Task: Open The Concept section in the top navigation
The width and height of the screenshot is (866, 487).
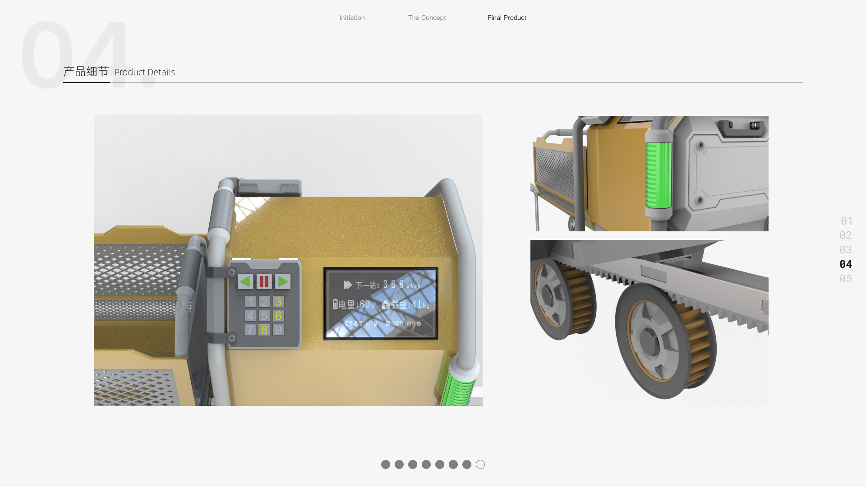Action: tap(427, 18)
